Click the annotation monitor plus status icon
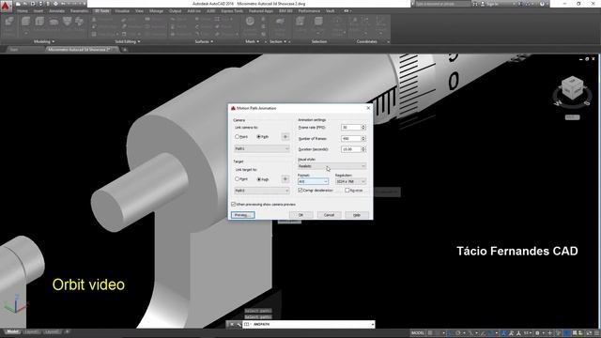The image size is (601, 338). click(x=549, y=333)
